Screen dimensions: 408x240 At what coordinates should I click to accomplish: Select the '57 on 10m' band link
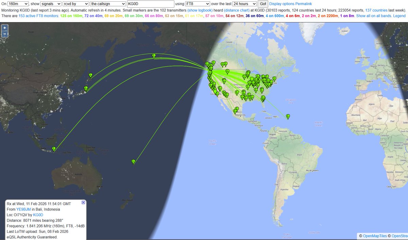click(214, 16)
